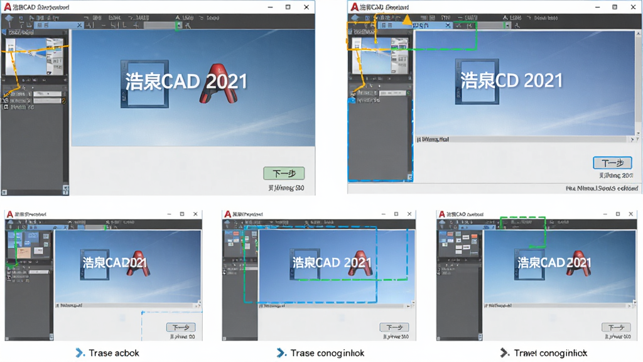Click the blue-outlined 下一步 button in top-right window
Image resolution: width=643 pixels, height=362 pixels.
pyautogui.click(x=612, y=163)
